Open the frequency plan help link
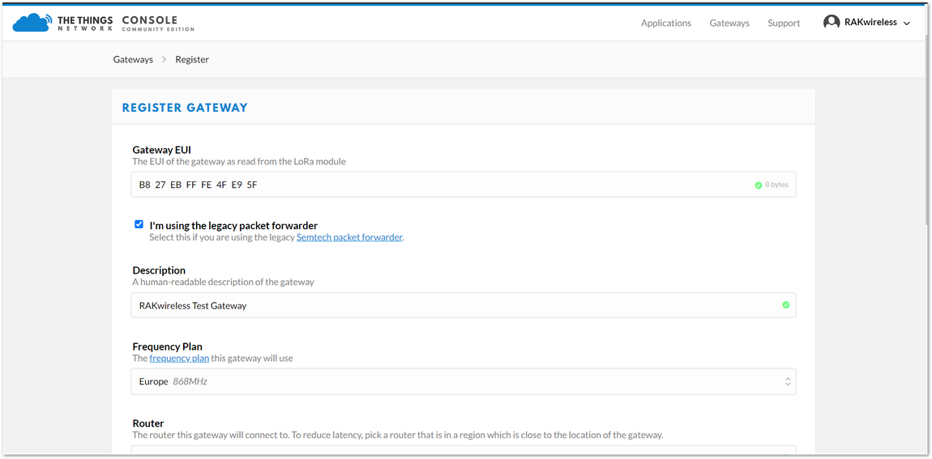The image size is (932, 459). click(x=179, y=358)
